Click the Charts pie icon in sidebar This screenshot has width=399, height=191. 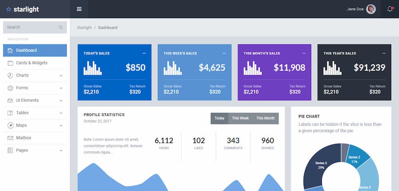(10, 76)
